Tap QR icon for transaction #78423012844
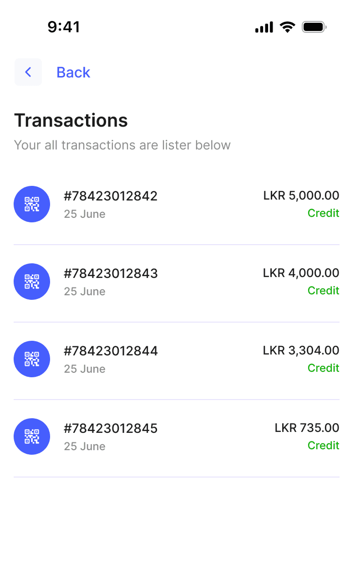This screenshot has height=585, width=355. point(32,359)
